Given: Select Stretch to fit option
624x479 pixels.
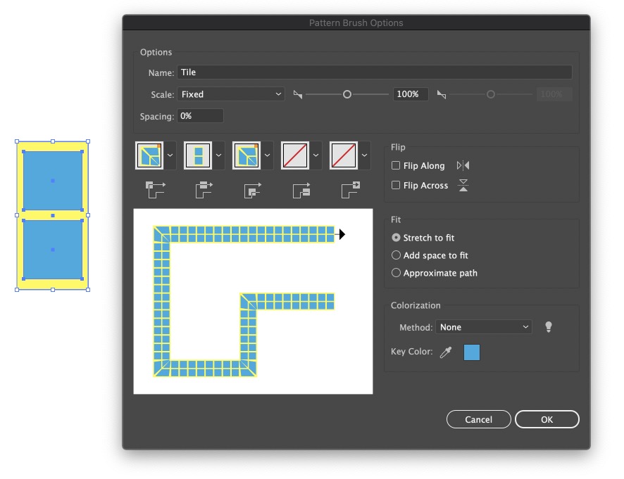Looking at the screenshot, I should click(x=396, y=237).
